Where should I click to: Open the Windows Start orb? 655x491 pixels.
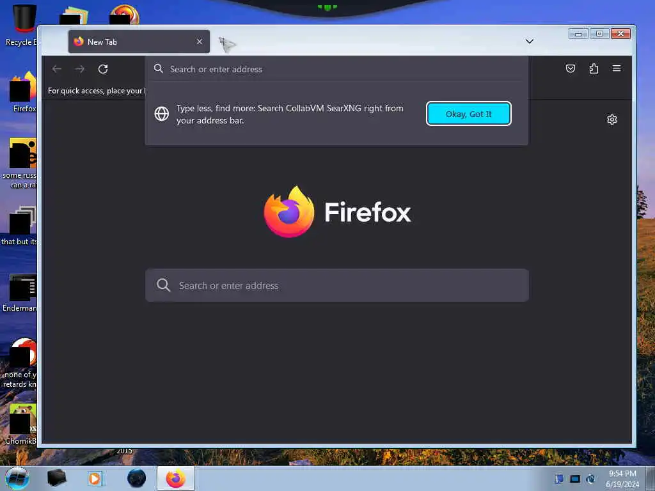pyautogui.click(x=17, y=478)
